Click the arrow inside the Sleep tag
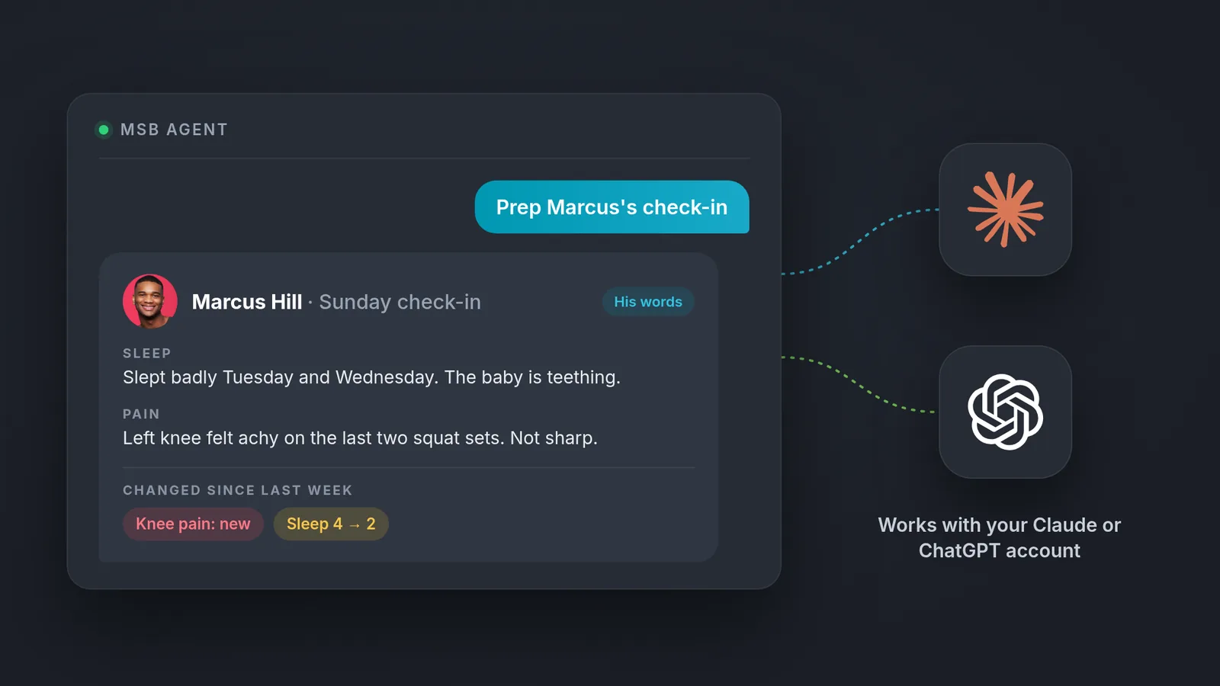Screen dimensions: 1220x686 tap(355, 525)
